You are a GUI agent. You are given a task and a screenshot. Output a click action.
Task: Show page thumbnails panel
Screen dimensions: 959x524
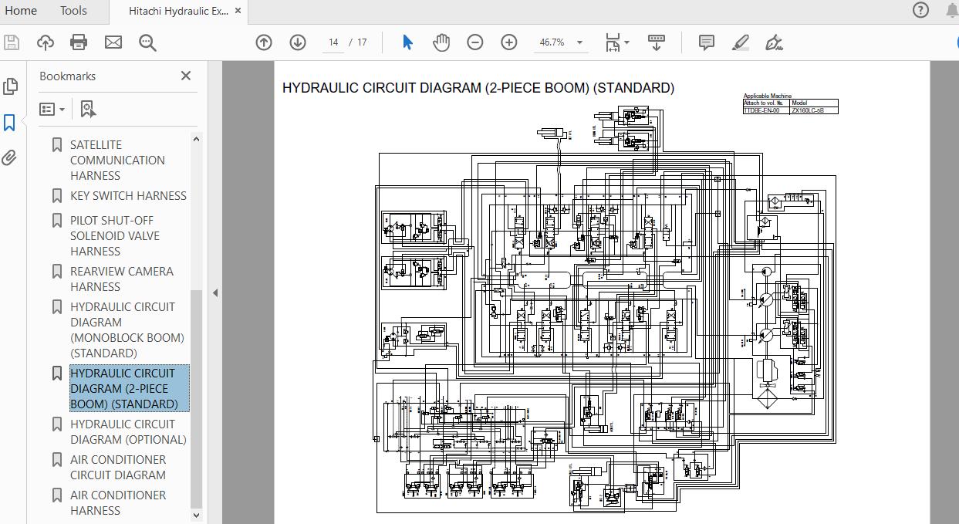(10, 86)
